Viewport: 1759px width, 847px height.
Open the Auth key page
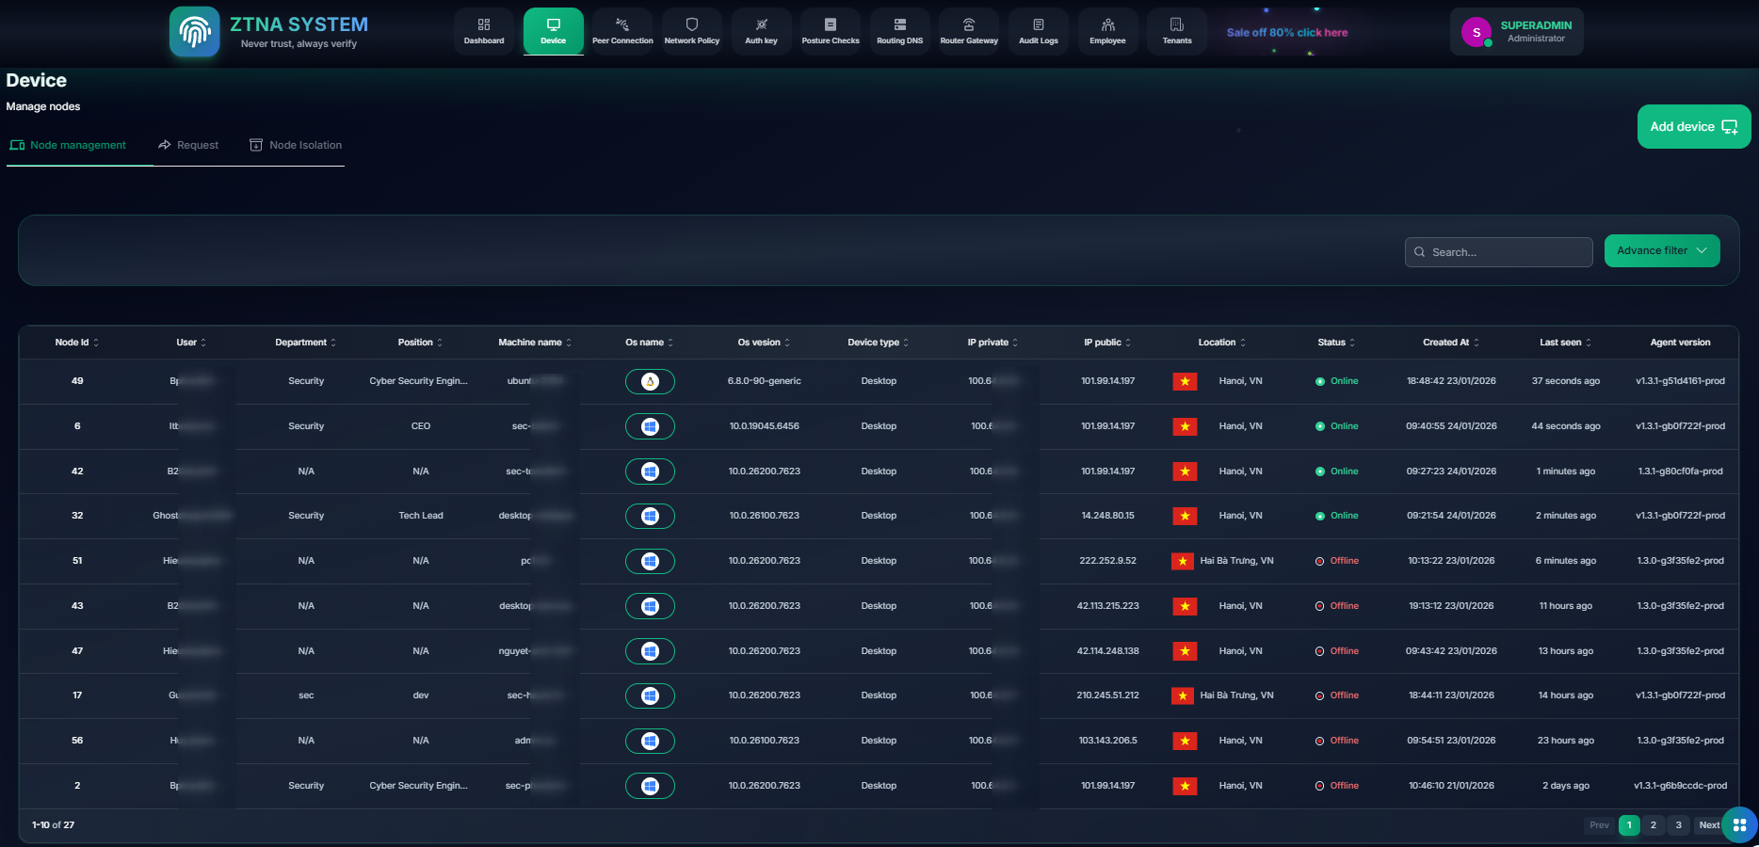click(x=761, y=32)
